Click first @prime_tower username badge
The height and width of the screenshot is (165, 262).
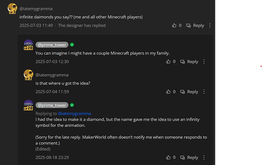coord(52,45)
